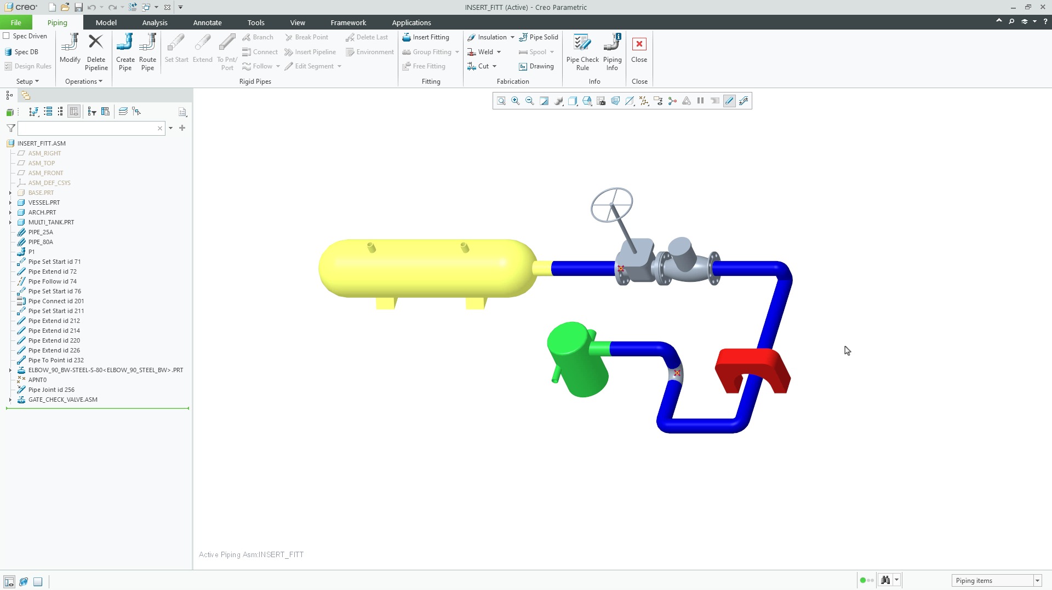Select the Route Pipe tool
Viewport: 1052px width, 590px height.
tap(147, 52)
